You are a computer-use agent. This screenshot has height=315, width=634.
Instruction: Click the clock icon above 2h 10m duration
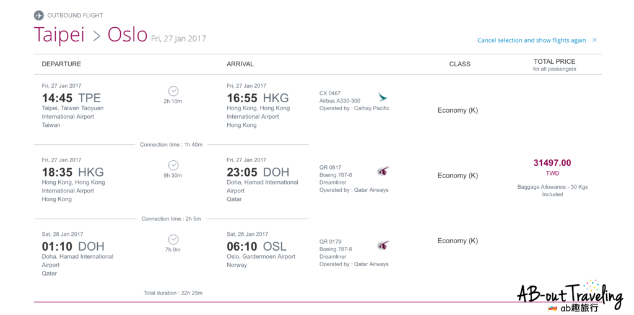(x=173, y=91)
